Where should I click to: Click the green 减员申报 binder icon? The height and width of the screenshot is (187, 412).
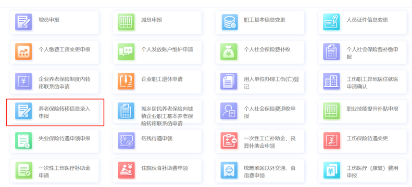click(x=126, y=22)
